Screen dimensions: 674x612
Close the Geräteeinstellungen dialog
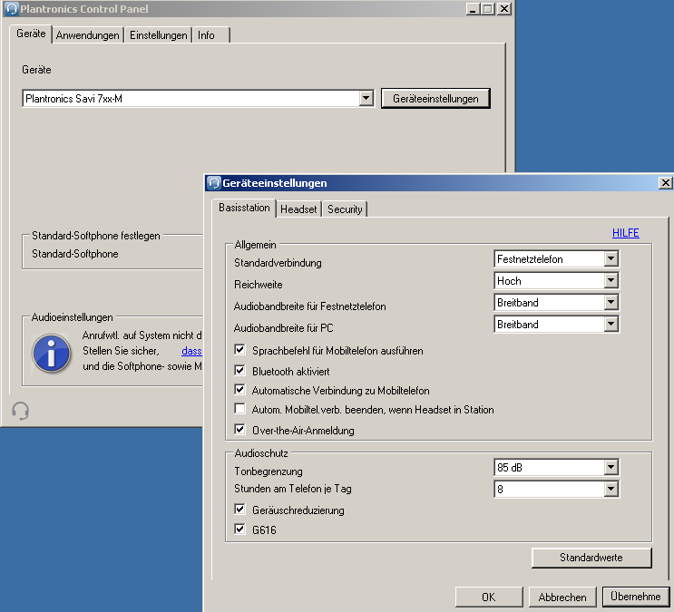pyautogui.click(x=665, y=182)
